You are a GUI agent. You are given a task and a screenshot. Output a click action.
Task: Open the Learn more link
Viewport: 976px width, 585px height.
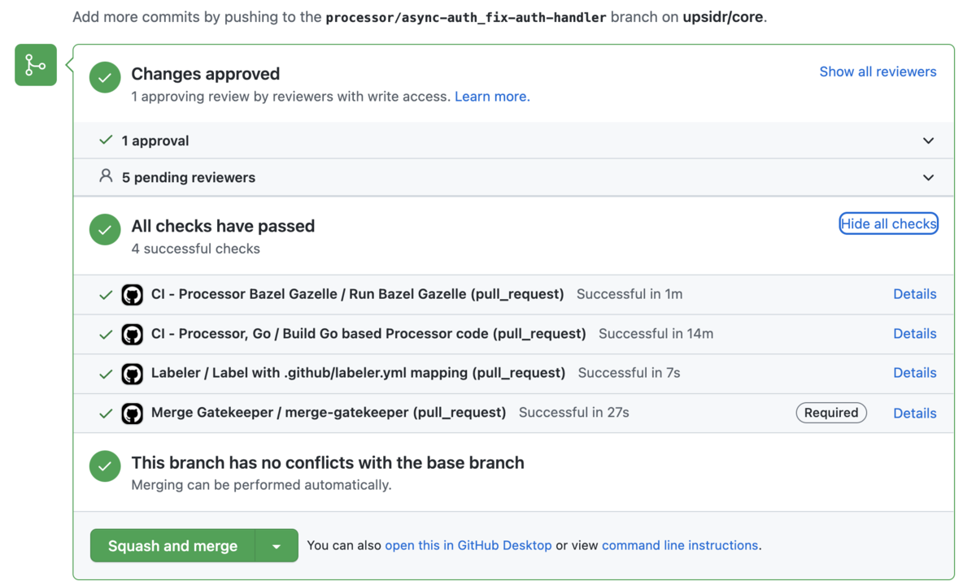point(492,97)
